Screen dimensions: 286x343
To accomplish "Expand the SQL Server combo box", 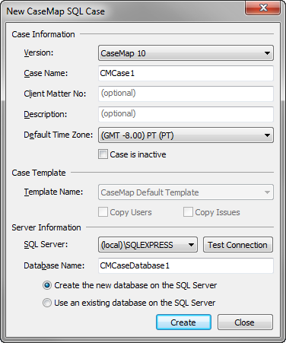I will [148, 245].
